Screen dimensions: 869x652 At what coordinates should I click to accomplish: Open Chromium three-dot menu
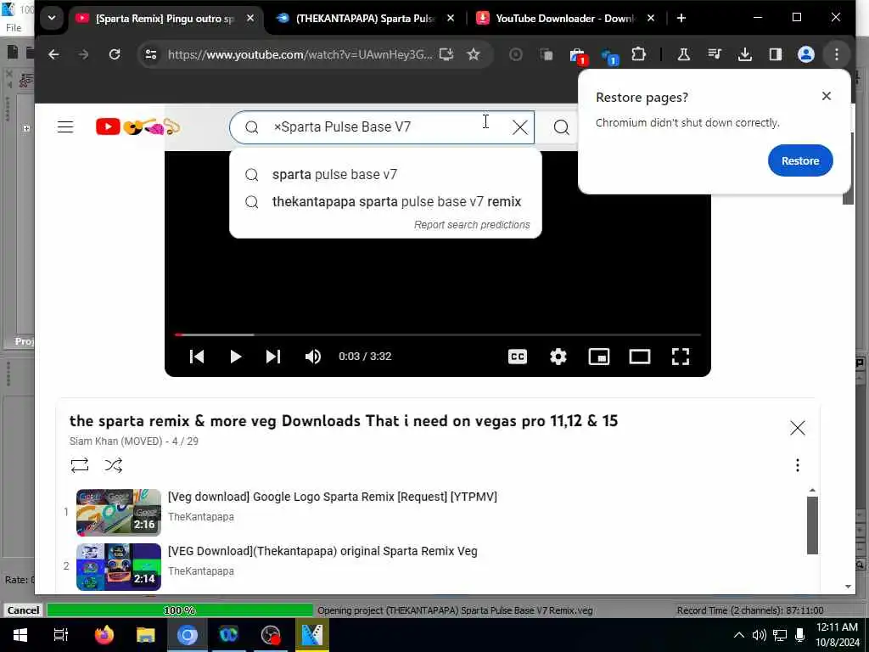(x=836, y=54)
